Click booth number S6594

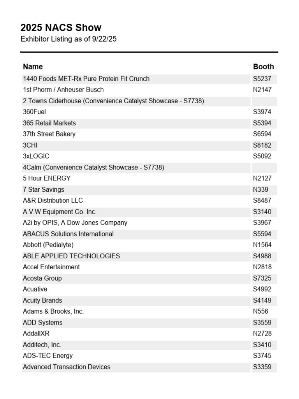pos(262,134)
